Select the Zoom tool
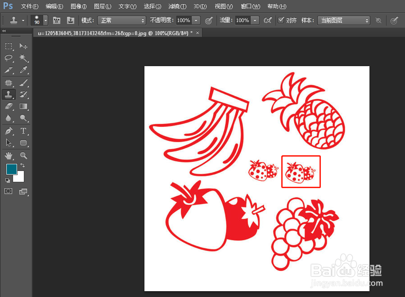Image resolution: width=405 pixels, height=297 pixels. 23,155
